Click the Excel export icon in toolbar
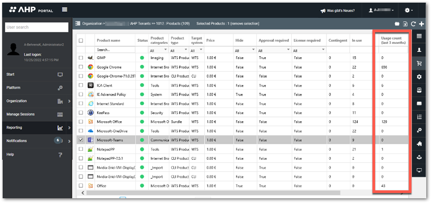Viewport: 431px width, 203px height. click(x=405, y=24)
